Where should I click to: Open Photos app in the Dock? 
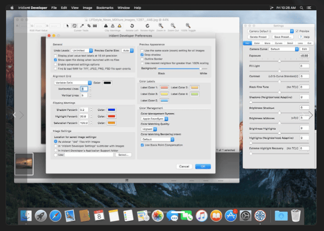click(158, 216)
